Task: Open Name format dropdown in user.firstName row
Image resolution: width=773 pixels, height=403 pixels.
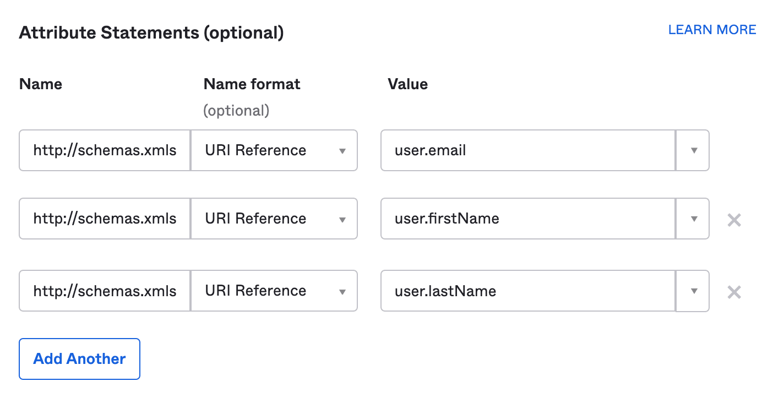Action: point(274,219)
